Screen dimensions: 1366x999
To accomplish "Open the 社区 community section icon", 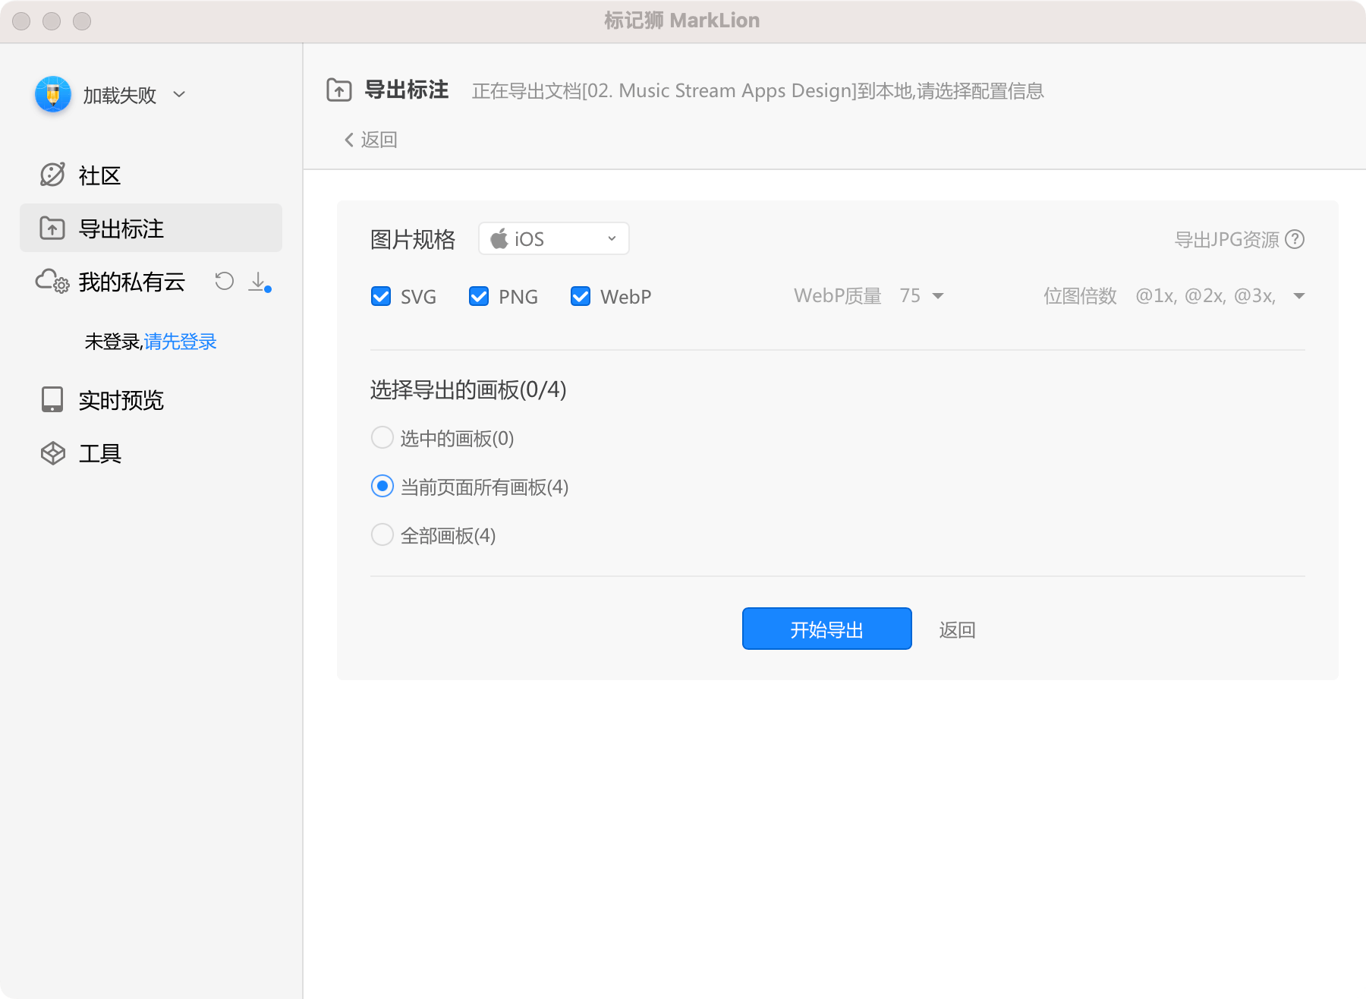I will tap(51, 174).
